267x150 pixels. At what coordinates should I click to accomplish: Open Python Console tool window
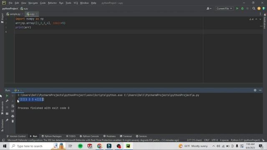click(89, 136)
